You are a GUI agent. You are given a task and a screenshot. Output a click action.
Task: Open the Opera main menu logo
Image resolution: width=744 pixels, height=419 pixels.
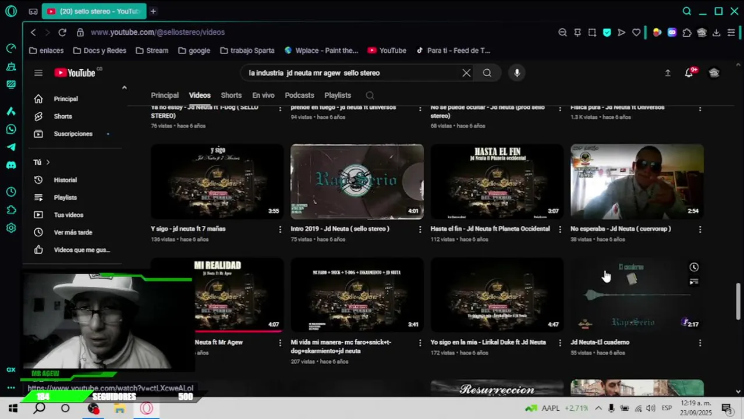(11, 11)
